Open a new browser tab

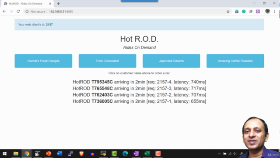pyautogui.click(x=58, y=4)
